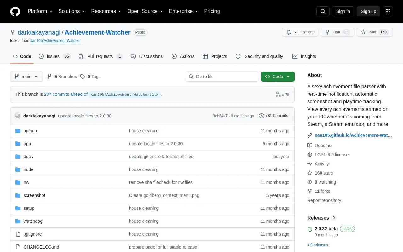Image resolution: width=403 pixels, height=252 pixels.
Task: Click the link icon beside website URL
Action: point(310,135)
